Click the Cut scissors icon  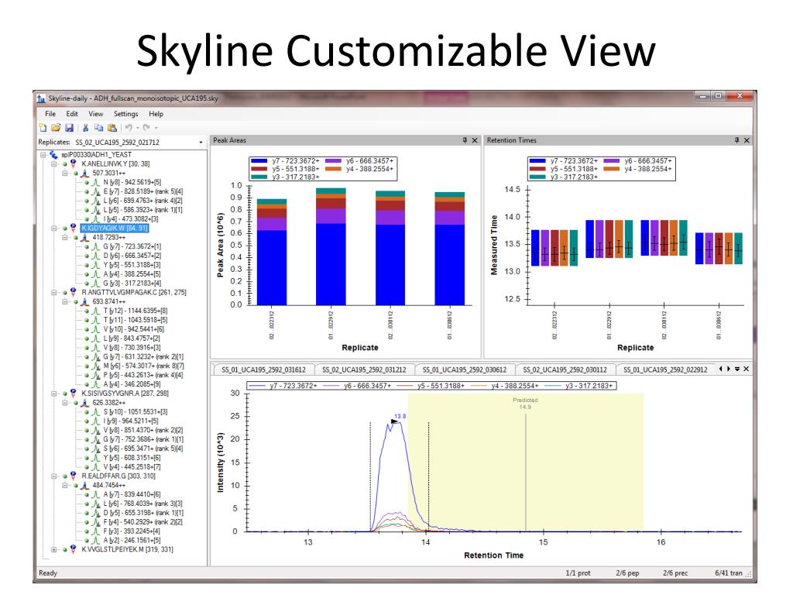pos(85,128)
